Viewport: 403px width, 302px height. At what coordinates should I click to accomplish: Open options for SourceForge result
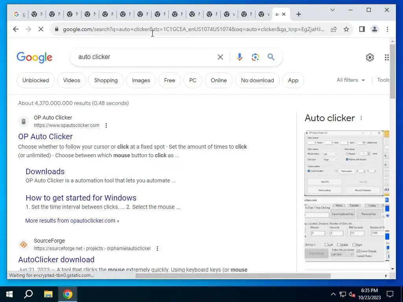(x=157, y=249)
